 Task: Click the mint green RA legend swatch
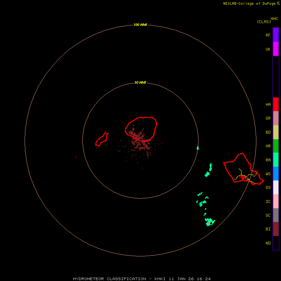pos(276,160)
